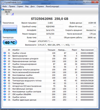Click the Текущее column header

coord(51,50)
